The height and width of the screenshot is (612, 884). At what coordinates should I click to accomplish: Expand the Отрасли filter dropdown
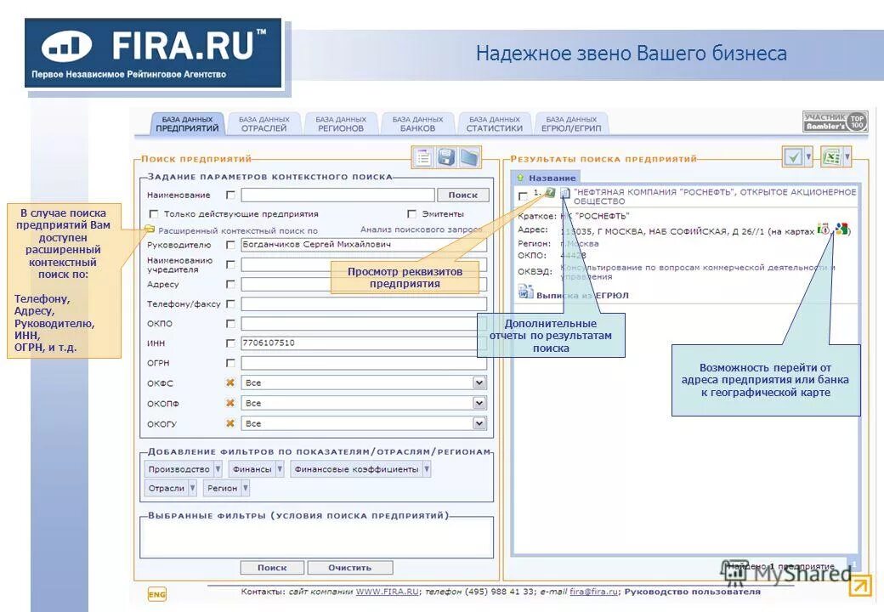point(192,488)
